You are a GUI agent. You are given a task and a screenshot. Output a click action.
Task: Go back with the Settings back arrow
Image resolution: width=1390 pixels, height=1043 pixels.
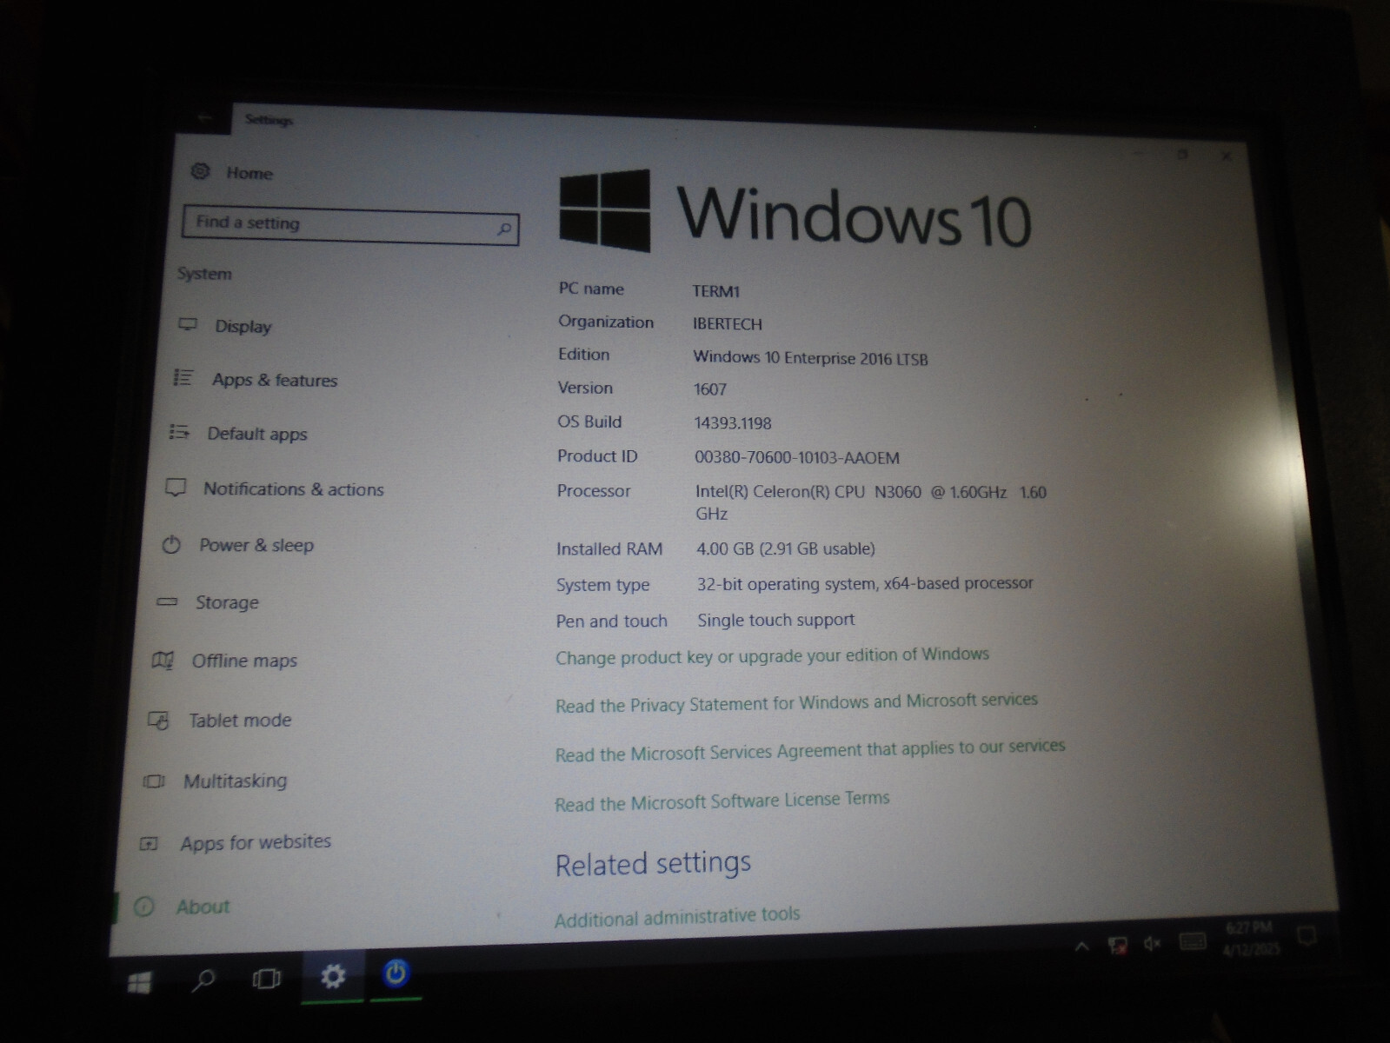click(205, 117)
